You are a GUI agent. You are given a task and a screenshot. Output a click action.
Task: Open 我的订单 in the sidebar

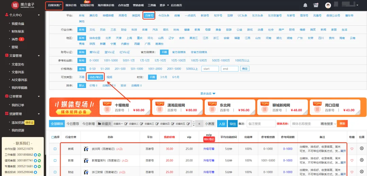[x=18, y=105]
